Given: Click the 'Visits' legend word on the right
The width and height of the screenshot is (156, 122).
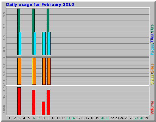Looking at the screenshot, I should pos(152,79).
